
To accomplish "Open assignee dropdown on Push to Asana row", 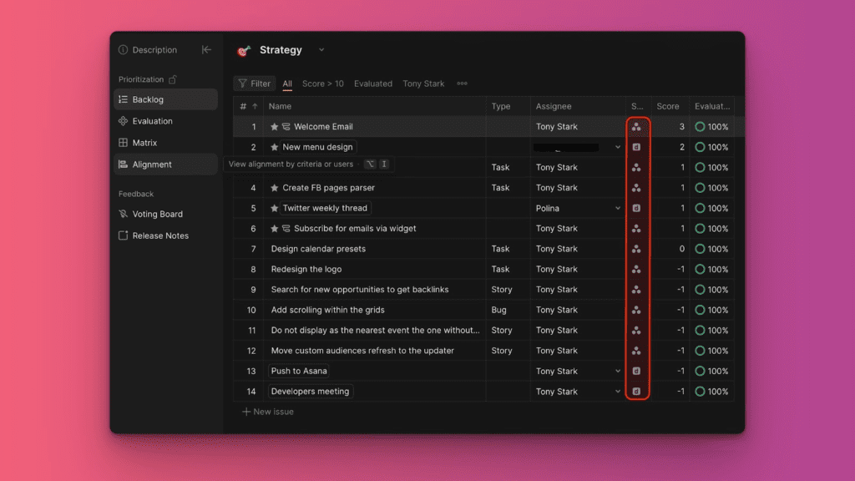I will pyautogui.click(x=618, y=372).
